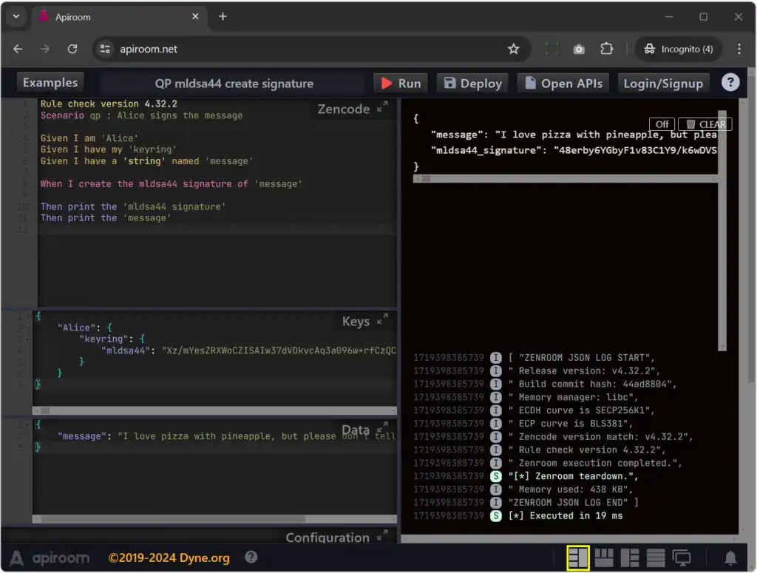This screenshot has width=757, height=573.
Task: Expand the Zencode panel to fullscreen
Action: pyautogui.click(x=382, y=108)
